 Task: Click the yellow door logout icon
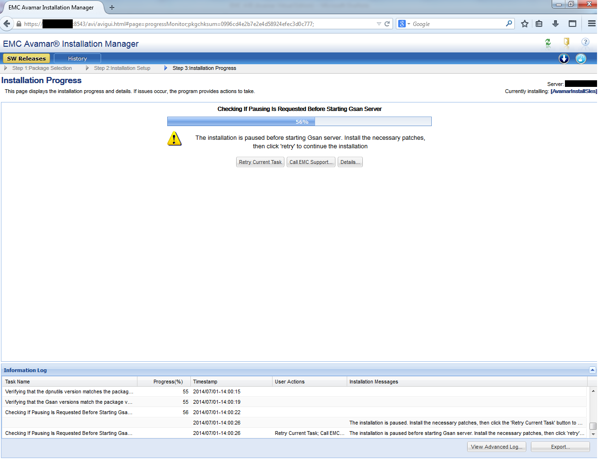(x=566, y=42)
